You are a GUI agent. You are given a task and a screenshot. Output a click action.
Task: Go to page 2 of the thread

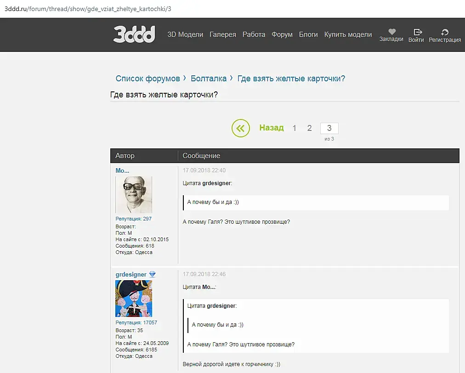(309, 128)
